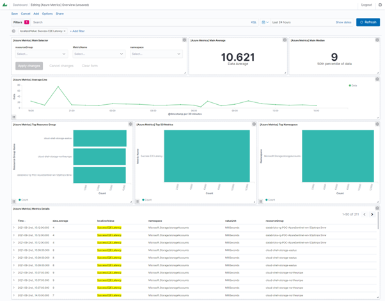Screen dimensions: 385x301
Task: Click the Cancel menu item
Action: [26, 13]
